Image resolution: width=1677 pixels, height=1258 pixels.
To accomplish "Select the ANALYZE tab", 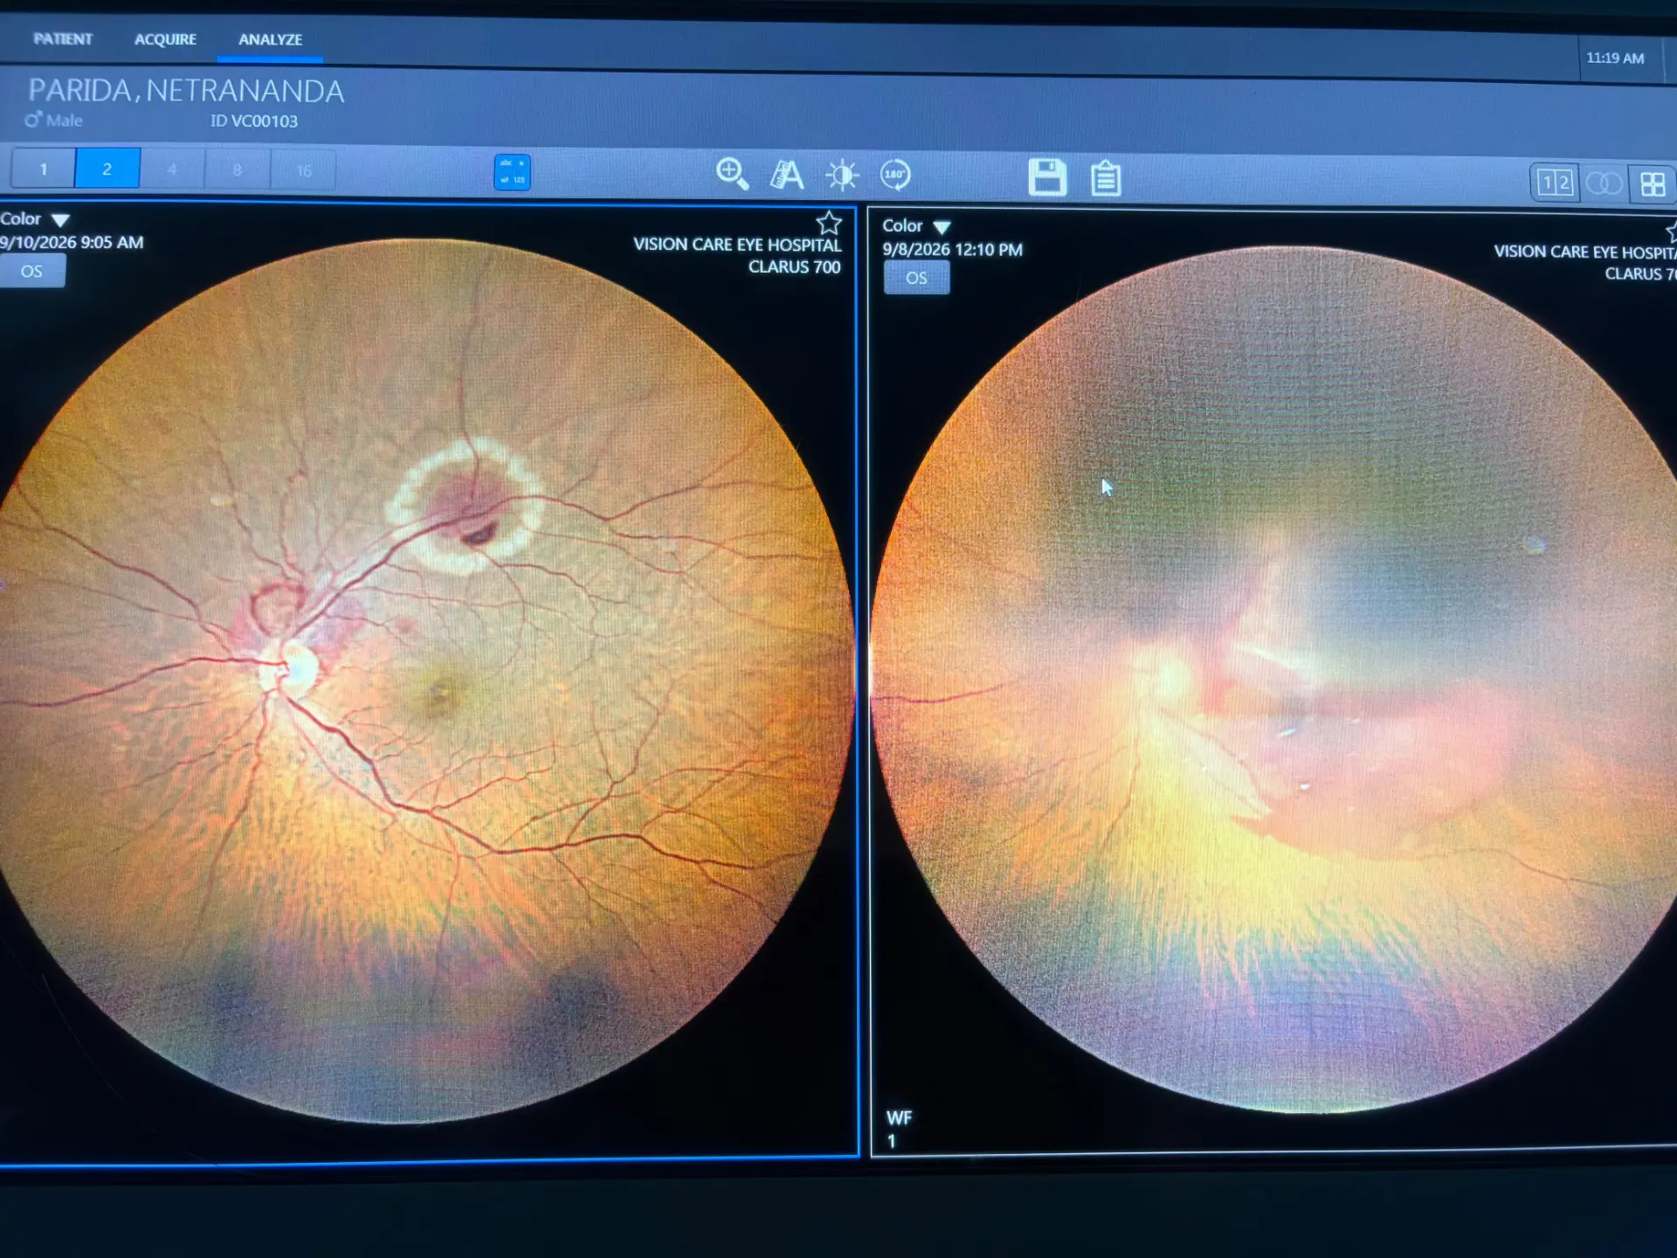I will [x=270, y=39].
